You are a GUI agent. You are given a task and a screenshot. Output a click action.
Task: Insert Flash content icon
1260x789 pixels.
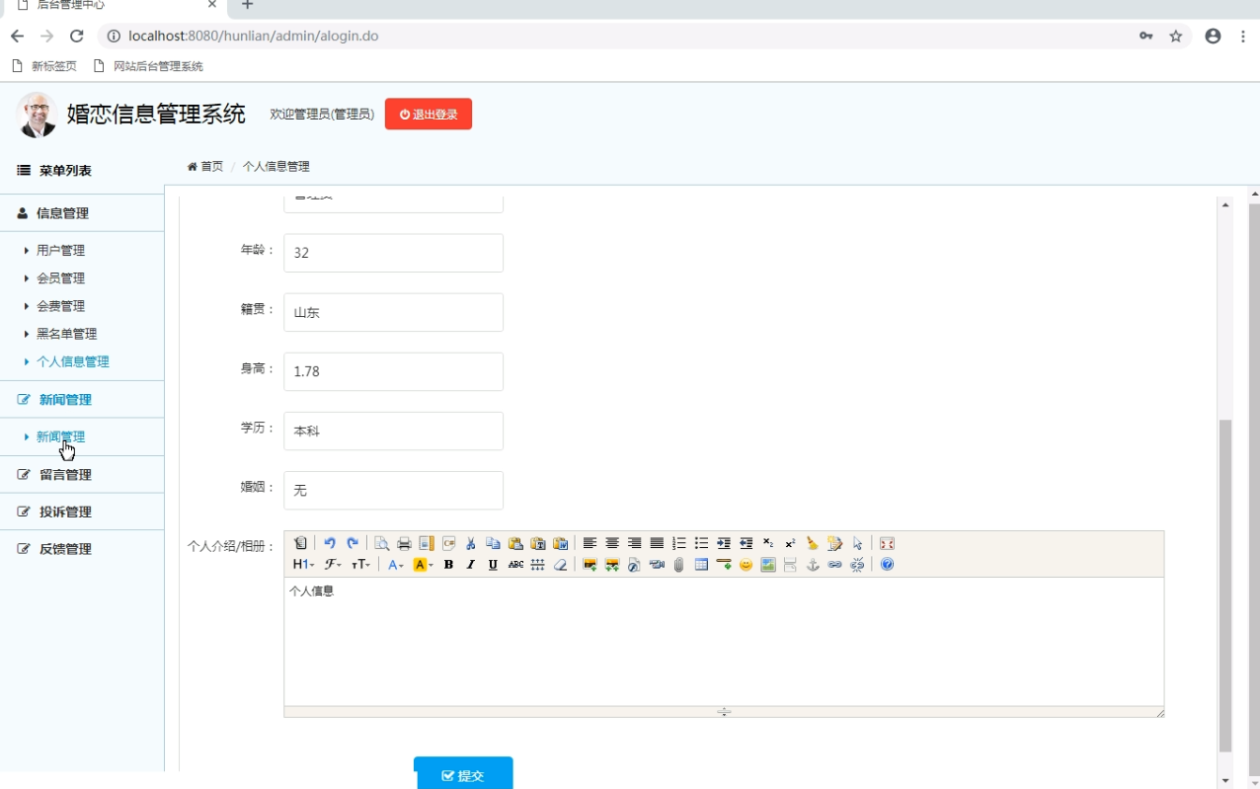pyautogui.click(x=634, y=565)
